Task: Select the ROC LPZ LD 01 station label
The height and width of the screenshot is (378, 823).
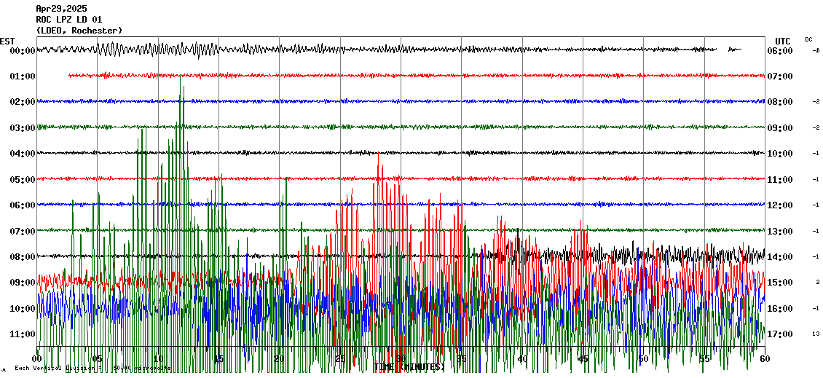Action: pyautogui.click(x=68, y=20)
